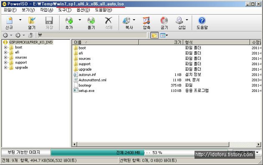
Task: Click the Compress (압축) toolbar icon
Action: click(147, 21)
